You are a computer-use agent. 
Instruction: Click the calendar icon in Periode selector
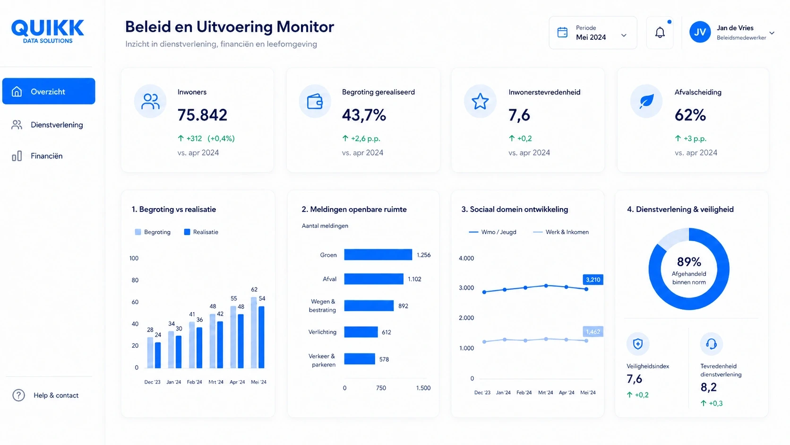click(562, 33)
